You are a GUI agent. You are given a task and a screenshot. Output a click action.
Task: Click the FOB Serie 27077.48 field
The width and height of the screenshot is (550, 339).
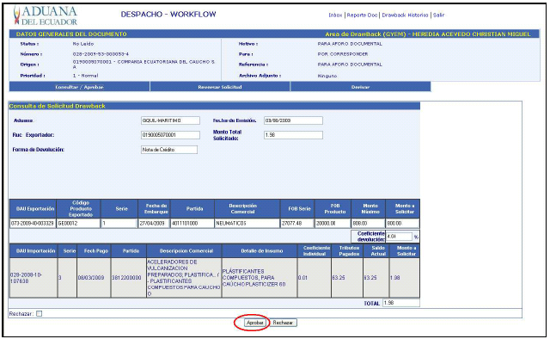[297, 224]
